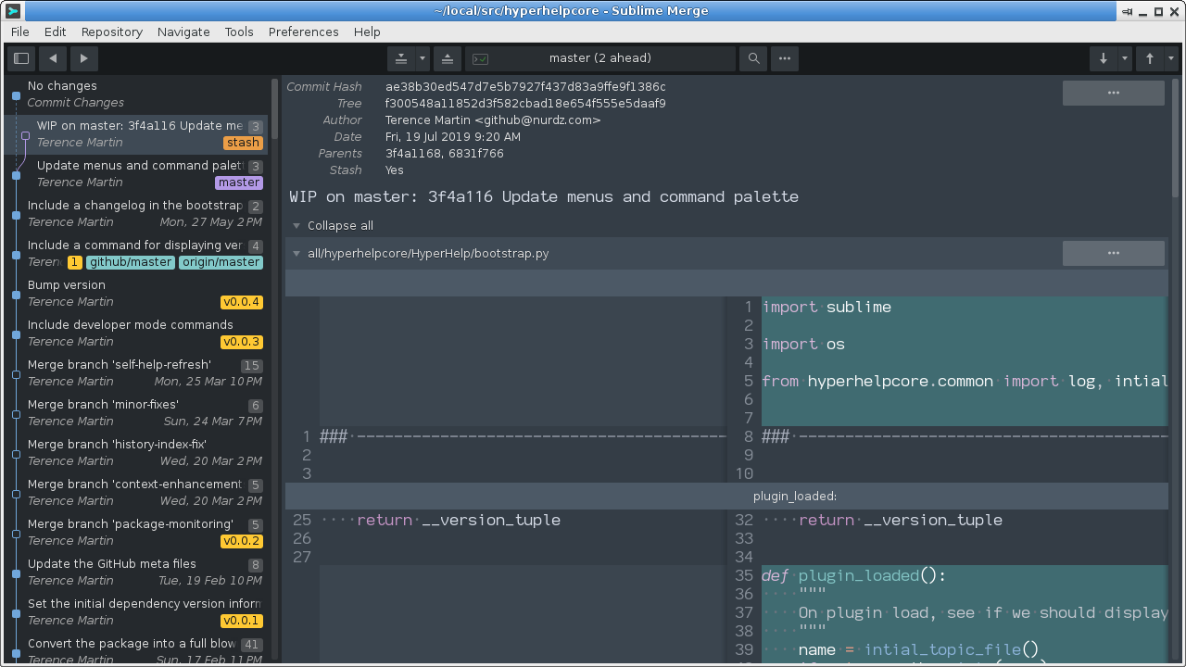Screen dimensions: 1186x667
Task: Open the Help menu
Action: [367, 31]
